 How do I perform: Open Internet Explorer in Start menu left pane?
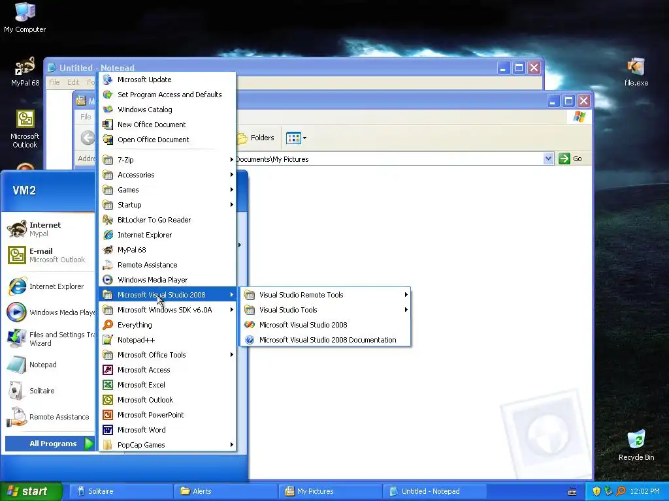pos(49,287)
